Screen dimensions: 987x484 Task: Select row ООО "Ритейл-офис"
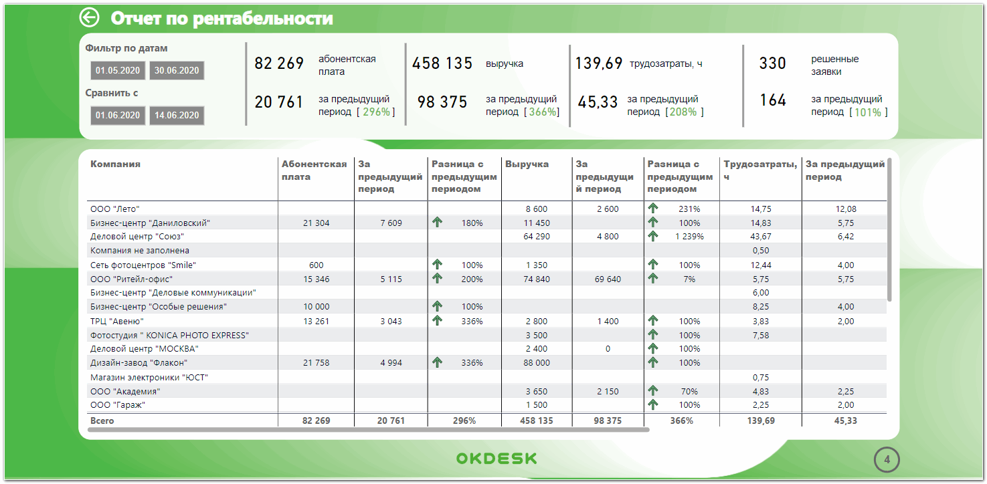coord(486,279)
